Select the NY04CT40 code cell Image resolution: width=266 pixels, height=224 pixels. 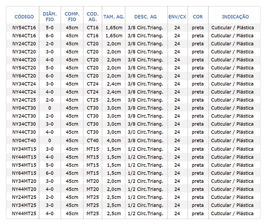[x=24, y=140]
